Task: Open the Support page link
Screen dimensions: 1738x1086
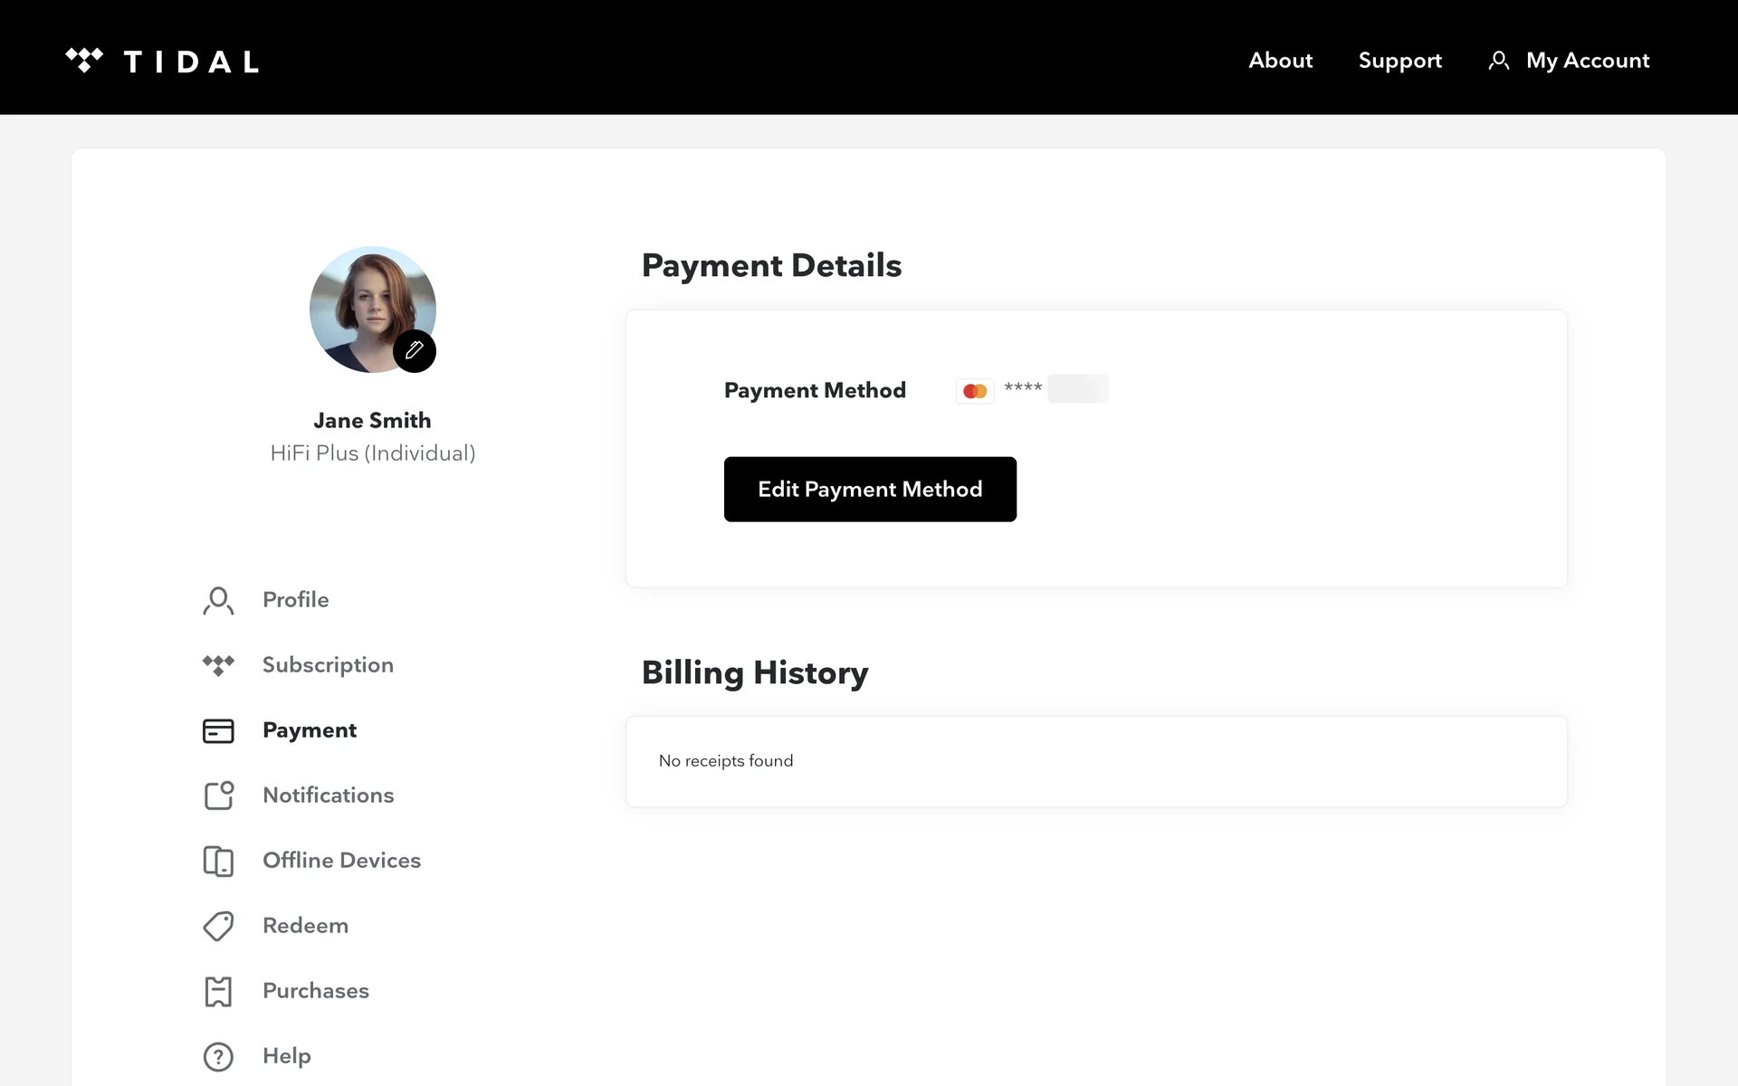Action: click(1399, 61)
